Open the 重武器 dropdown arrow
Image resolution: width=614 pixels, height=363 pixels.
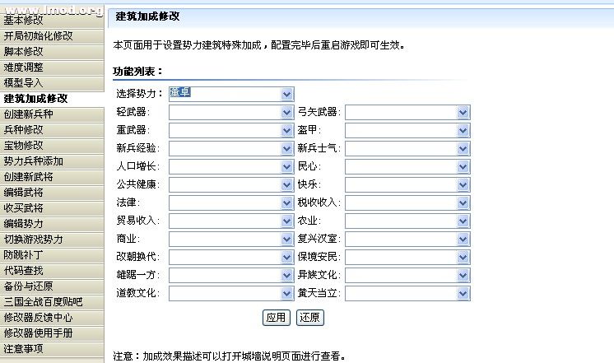(286, 130)
